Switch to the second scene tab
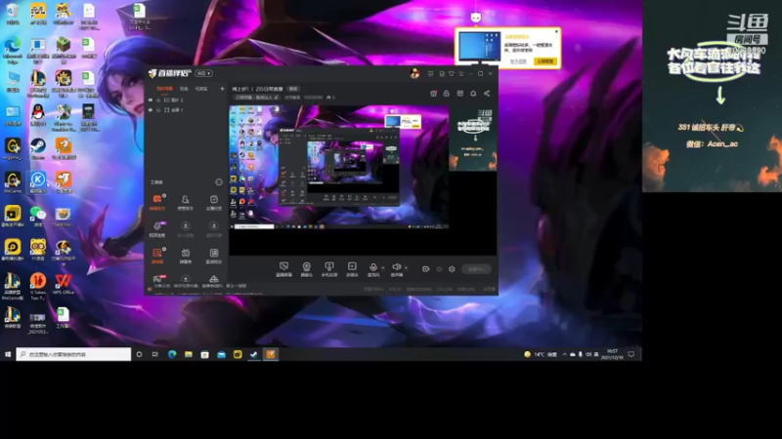This screenshot has width=782, height=439. point(184,89)
